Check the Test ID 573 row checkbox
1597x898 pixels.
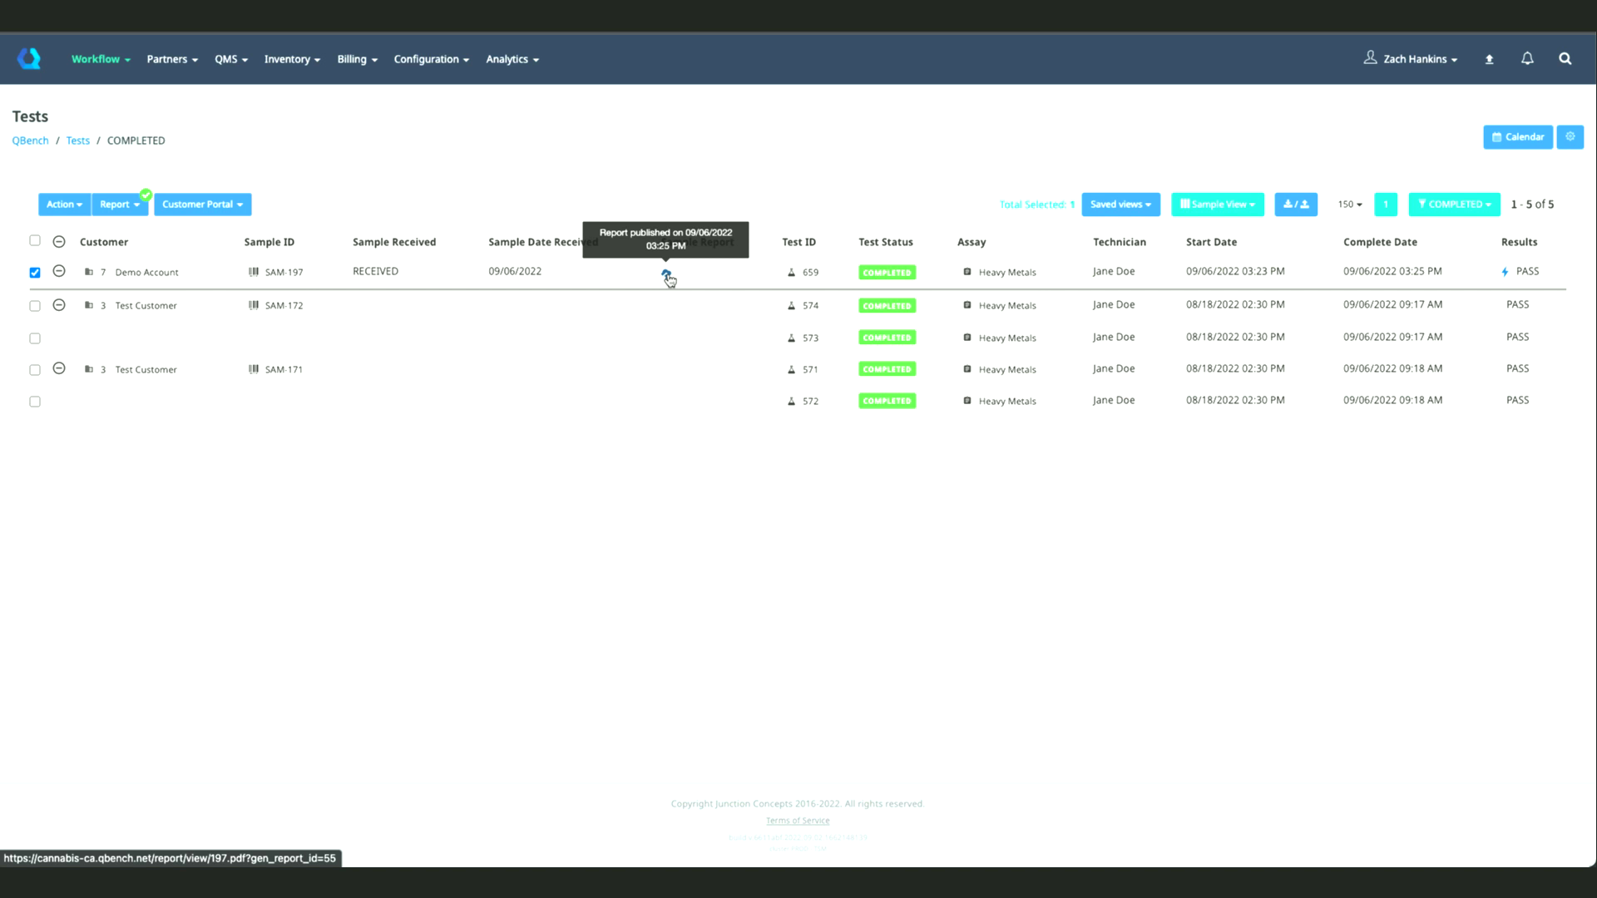[x=35, y=338]
